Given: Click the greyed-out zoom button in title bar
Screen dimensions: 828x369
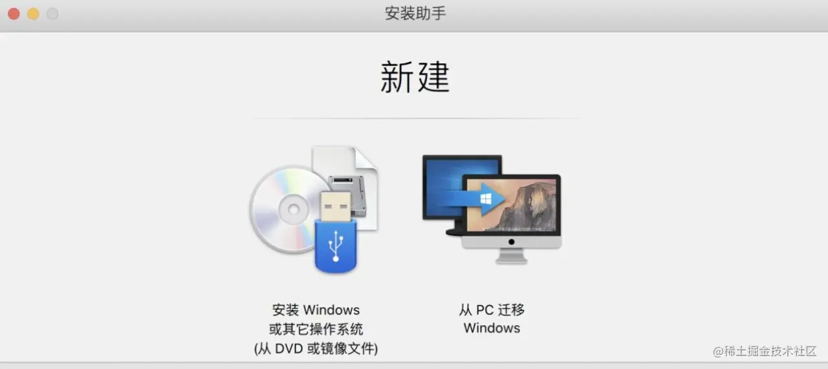Looking at the screenshot, I should 52,14.
